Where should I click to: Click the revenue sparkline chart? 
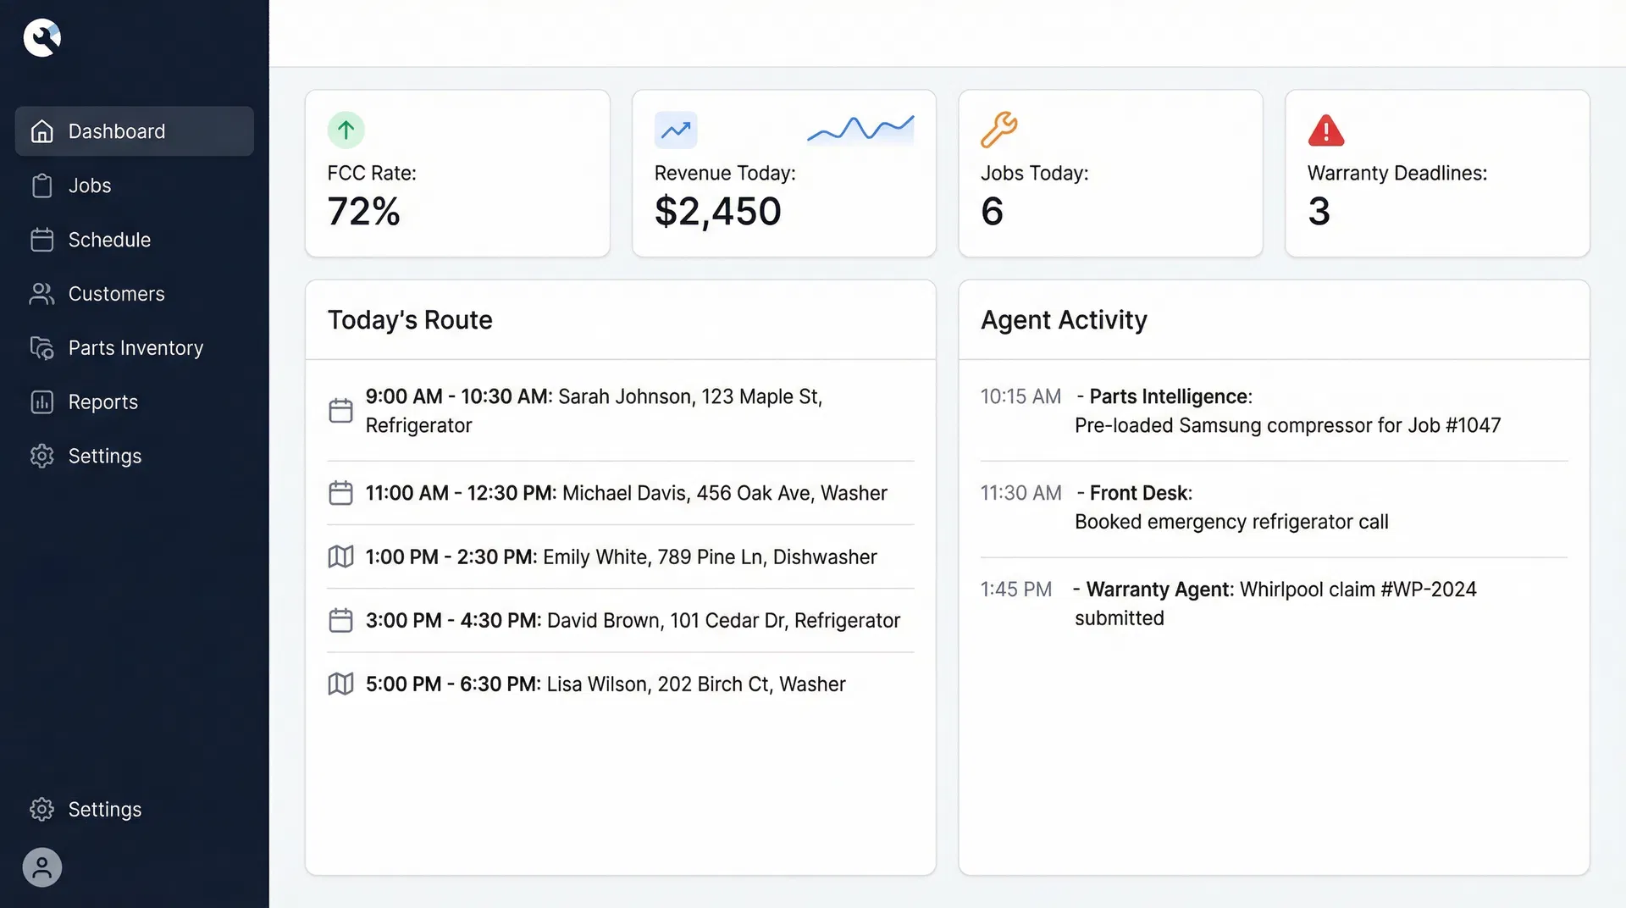click(x=860, y=130)
